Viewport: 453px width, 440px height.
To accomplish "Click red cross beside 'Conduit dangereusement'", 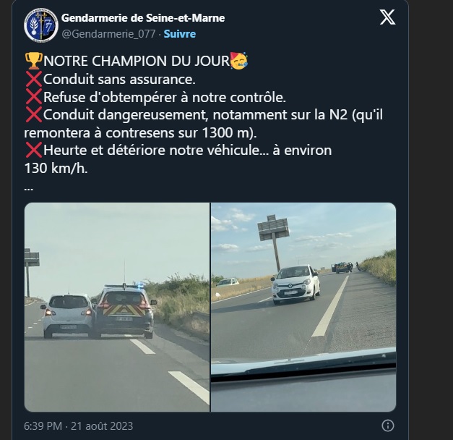I will click(33, 114).
